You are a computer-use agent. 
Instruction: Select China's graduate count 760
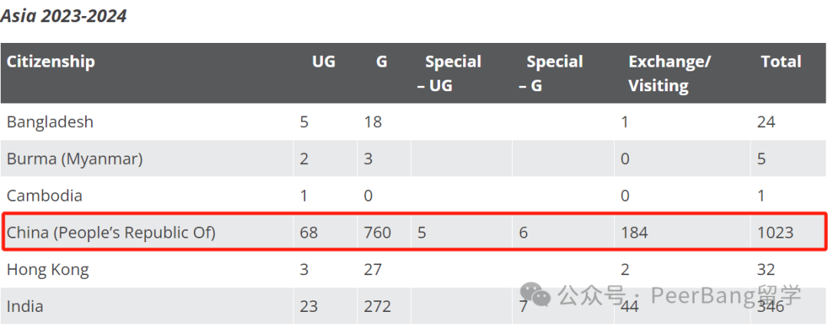point(377,232)
